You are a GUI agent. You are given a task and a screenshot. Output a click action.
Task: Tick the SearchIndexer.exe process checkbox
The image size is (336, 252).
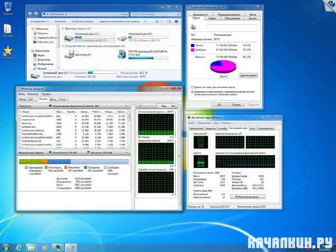20,141
